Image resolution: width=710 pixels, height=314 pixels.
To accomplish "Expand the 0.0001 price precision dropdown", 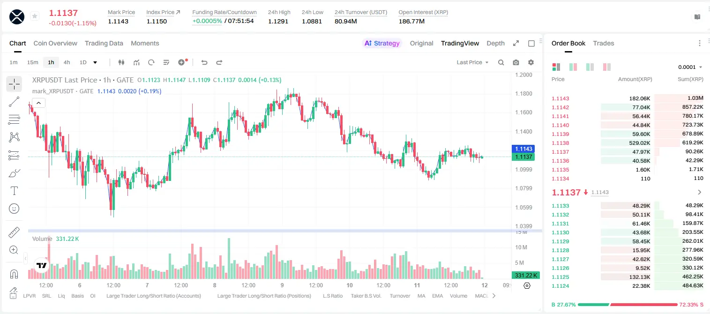I will point(690,67).
